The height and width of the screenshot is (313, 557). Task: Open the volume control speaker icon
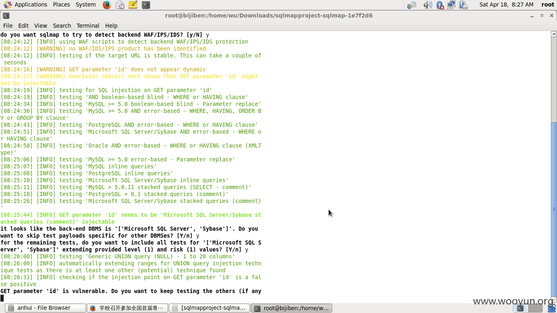click(427, 5)
